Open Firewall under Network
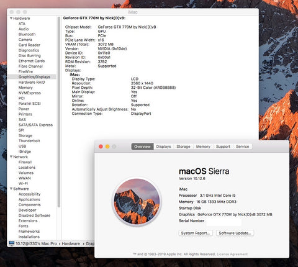This screenshot has width=298, height=267. click(x=25, y=162)
